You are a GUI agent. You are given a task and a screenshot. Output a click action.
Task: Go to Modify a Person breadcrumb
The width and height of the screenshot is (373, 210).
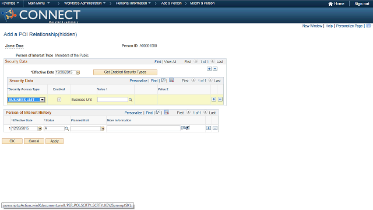(x=202, y=3)
